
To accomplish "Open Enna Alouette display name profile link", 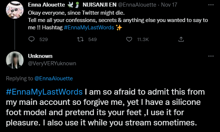I will (46, 5).
